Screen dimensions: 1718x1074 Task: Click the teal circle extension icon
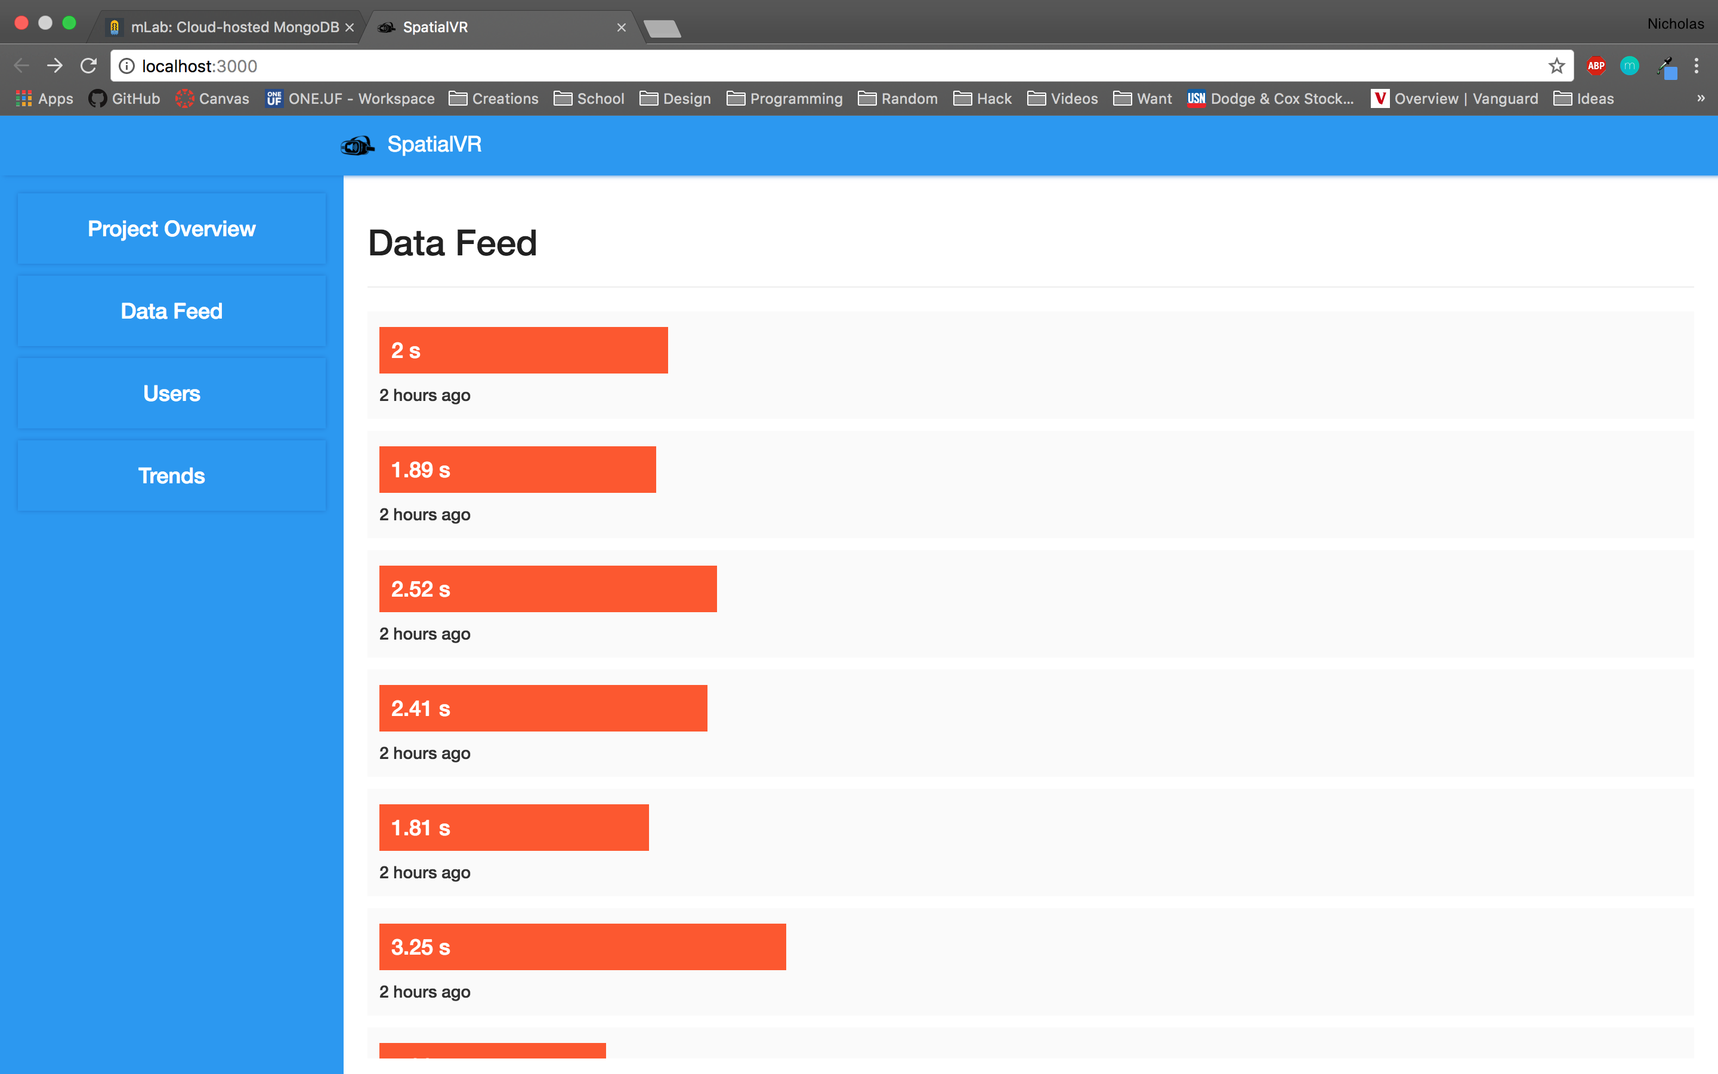point(1629,66)
